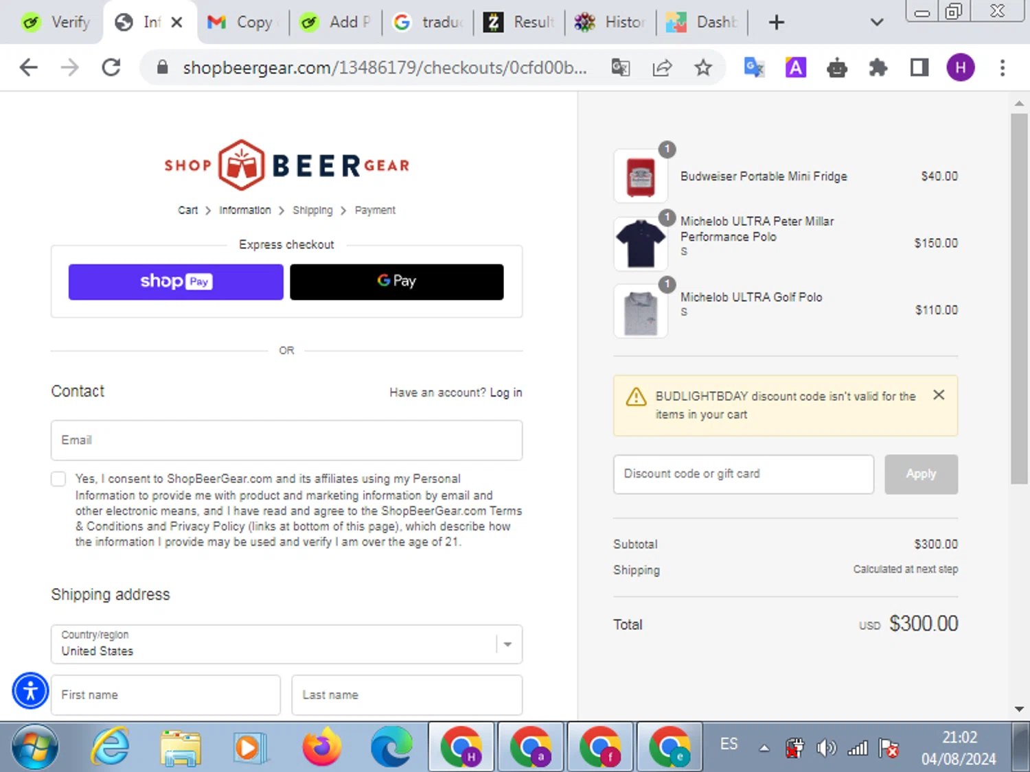
Task: Go to Cart breadcrumb link
Action: click(x=187, y=210)
